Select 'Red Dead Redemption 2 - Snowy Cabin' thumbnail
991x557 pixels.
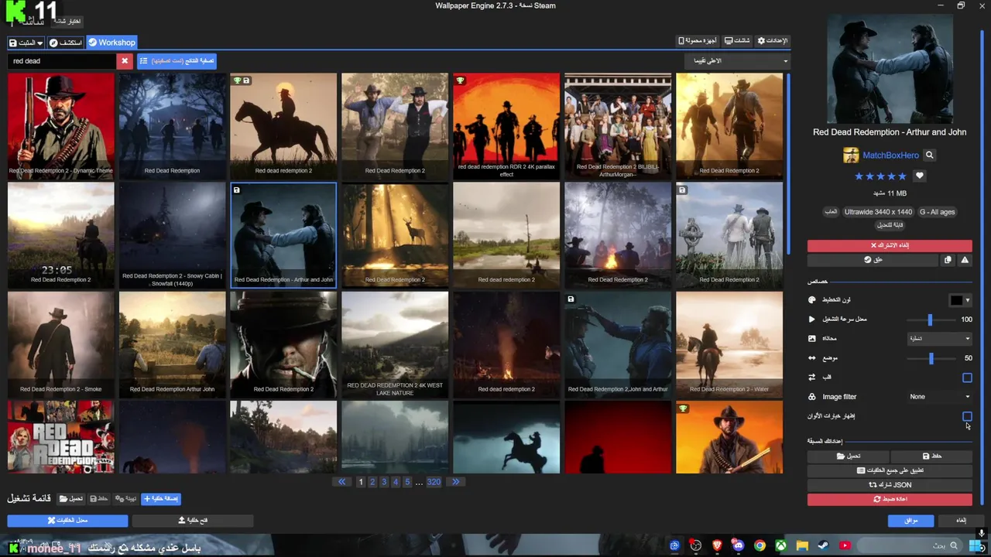coord(172,235)
